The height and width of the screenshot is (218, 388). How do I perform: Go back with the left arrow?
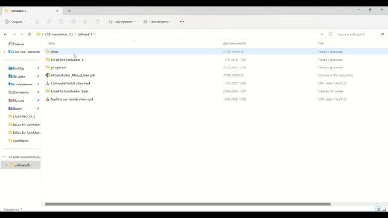pos(5,35)
